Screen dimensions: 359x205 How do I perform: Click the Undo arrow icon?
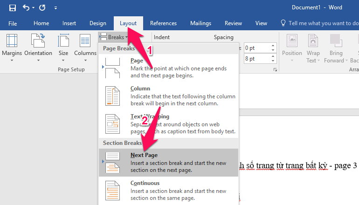coord(27,8)
